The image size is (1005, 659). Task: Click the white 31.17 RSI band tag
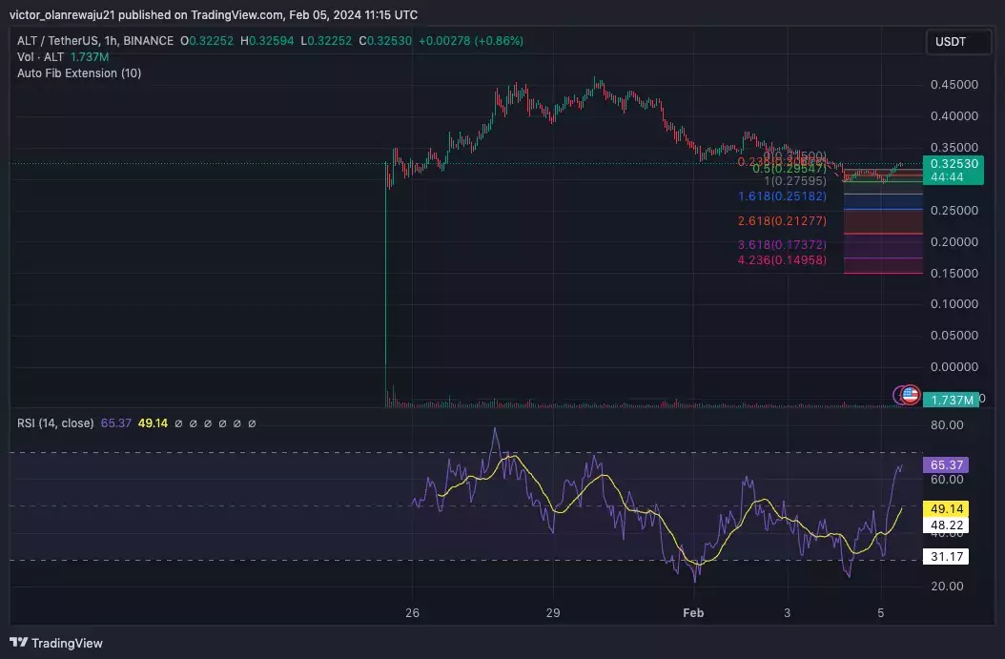click(945, 556)
